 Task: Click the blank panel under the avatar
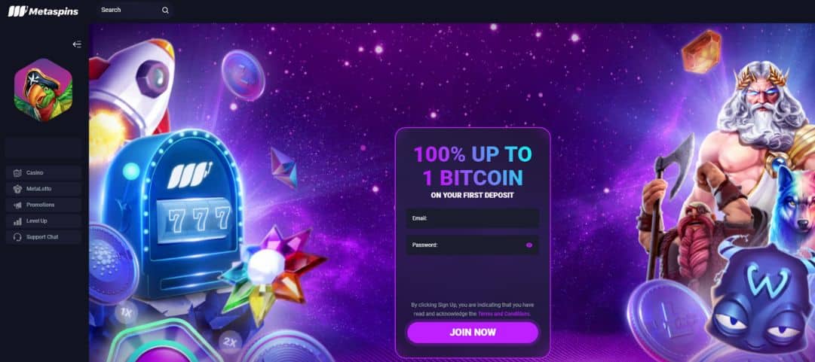(x=44, y=148)
